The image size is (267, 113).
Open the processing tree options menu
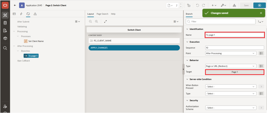(77, 22)
